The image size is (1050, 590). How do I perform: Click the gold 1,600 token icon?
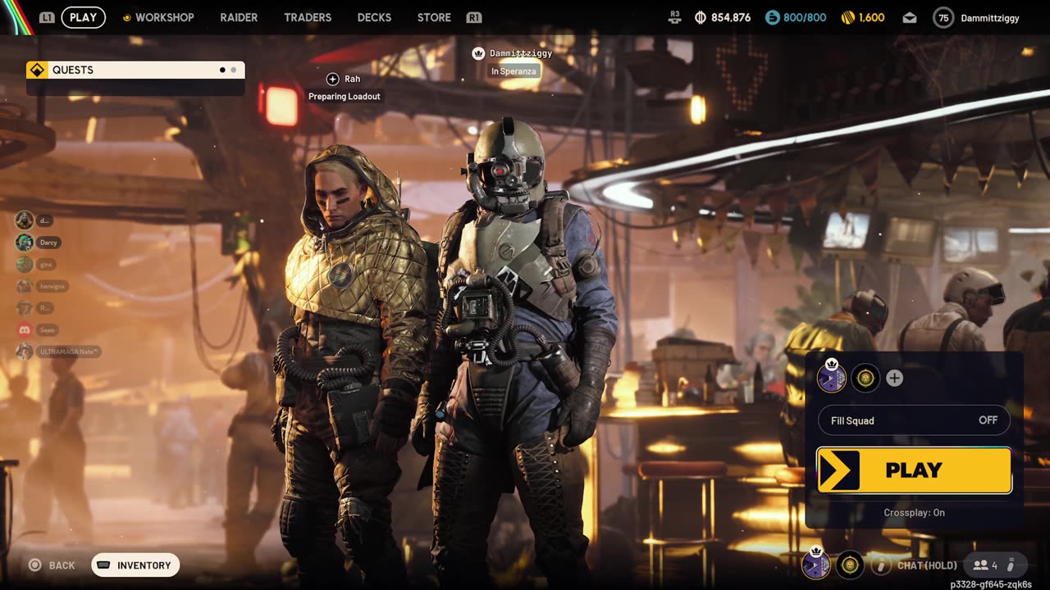tap(848, 17)
